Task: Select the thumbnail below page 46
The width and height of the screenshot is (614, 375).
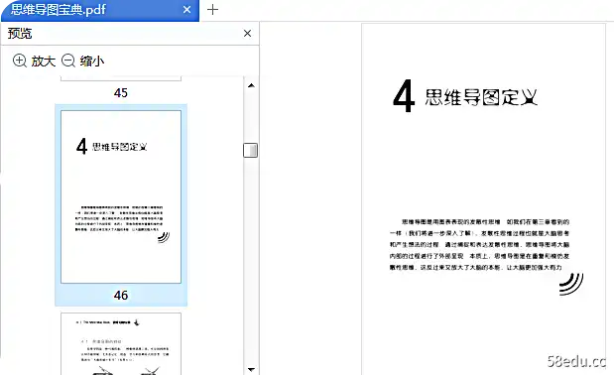Action: pyautogui.click(x=121, y=343)
